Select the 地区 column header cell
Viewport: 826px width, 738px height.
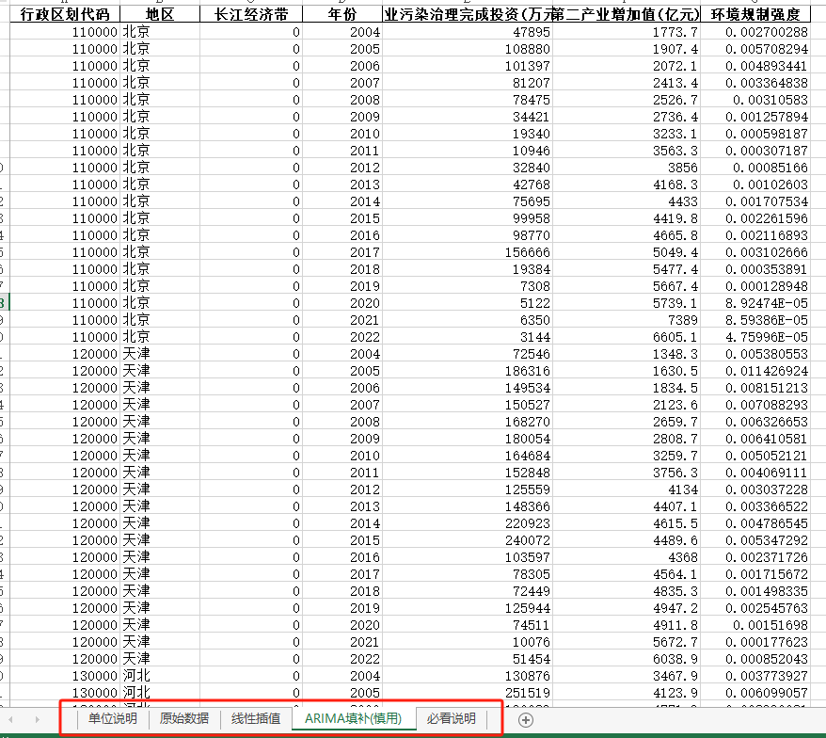click(160, 14)
